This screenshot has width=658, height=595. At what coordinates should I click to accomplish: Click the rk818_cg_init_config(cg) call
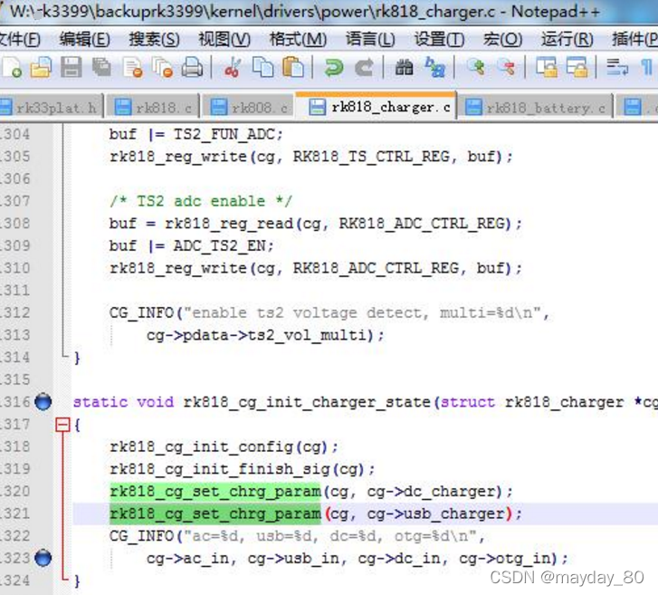224,446
